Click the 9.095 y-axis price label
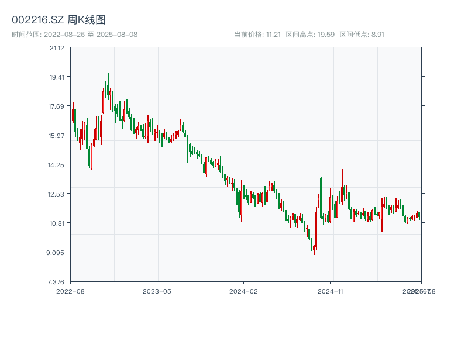The image size is (468, 351). pyautogui.click(x=57, y=253)
